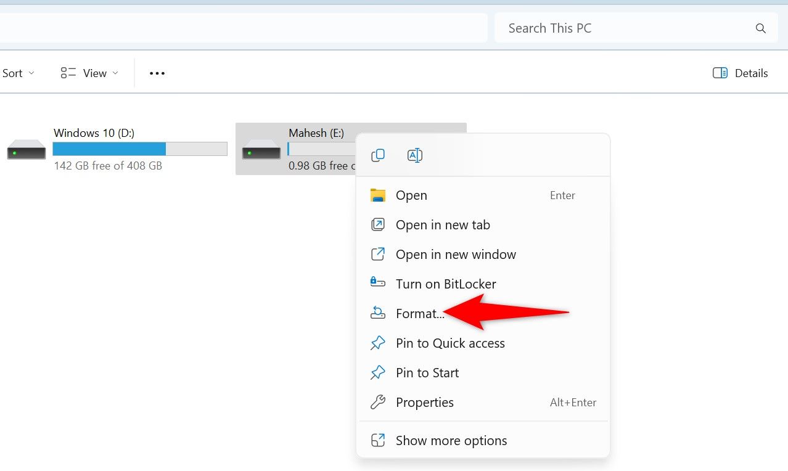Click the See more ellipsis button
The image size is (788, 471).
[x=157, y=73]
